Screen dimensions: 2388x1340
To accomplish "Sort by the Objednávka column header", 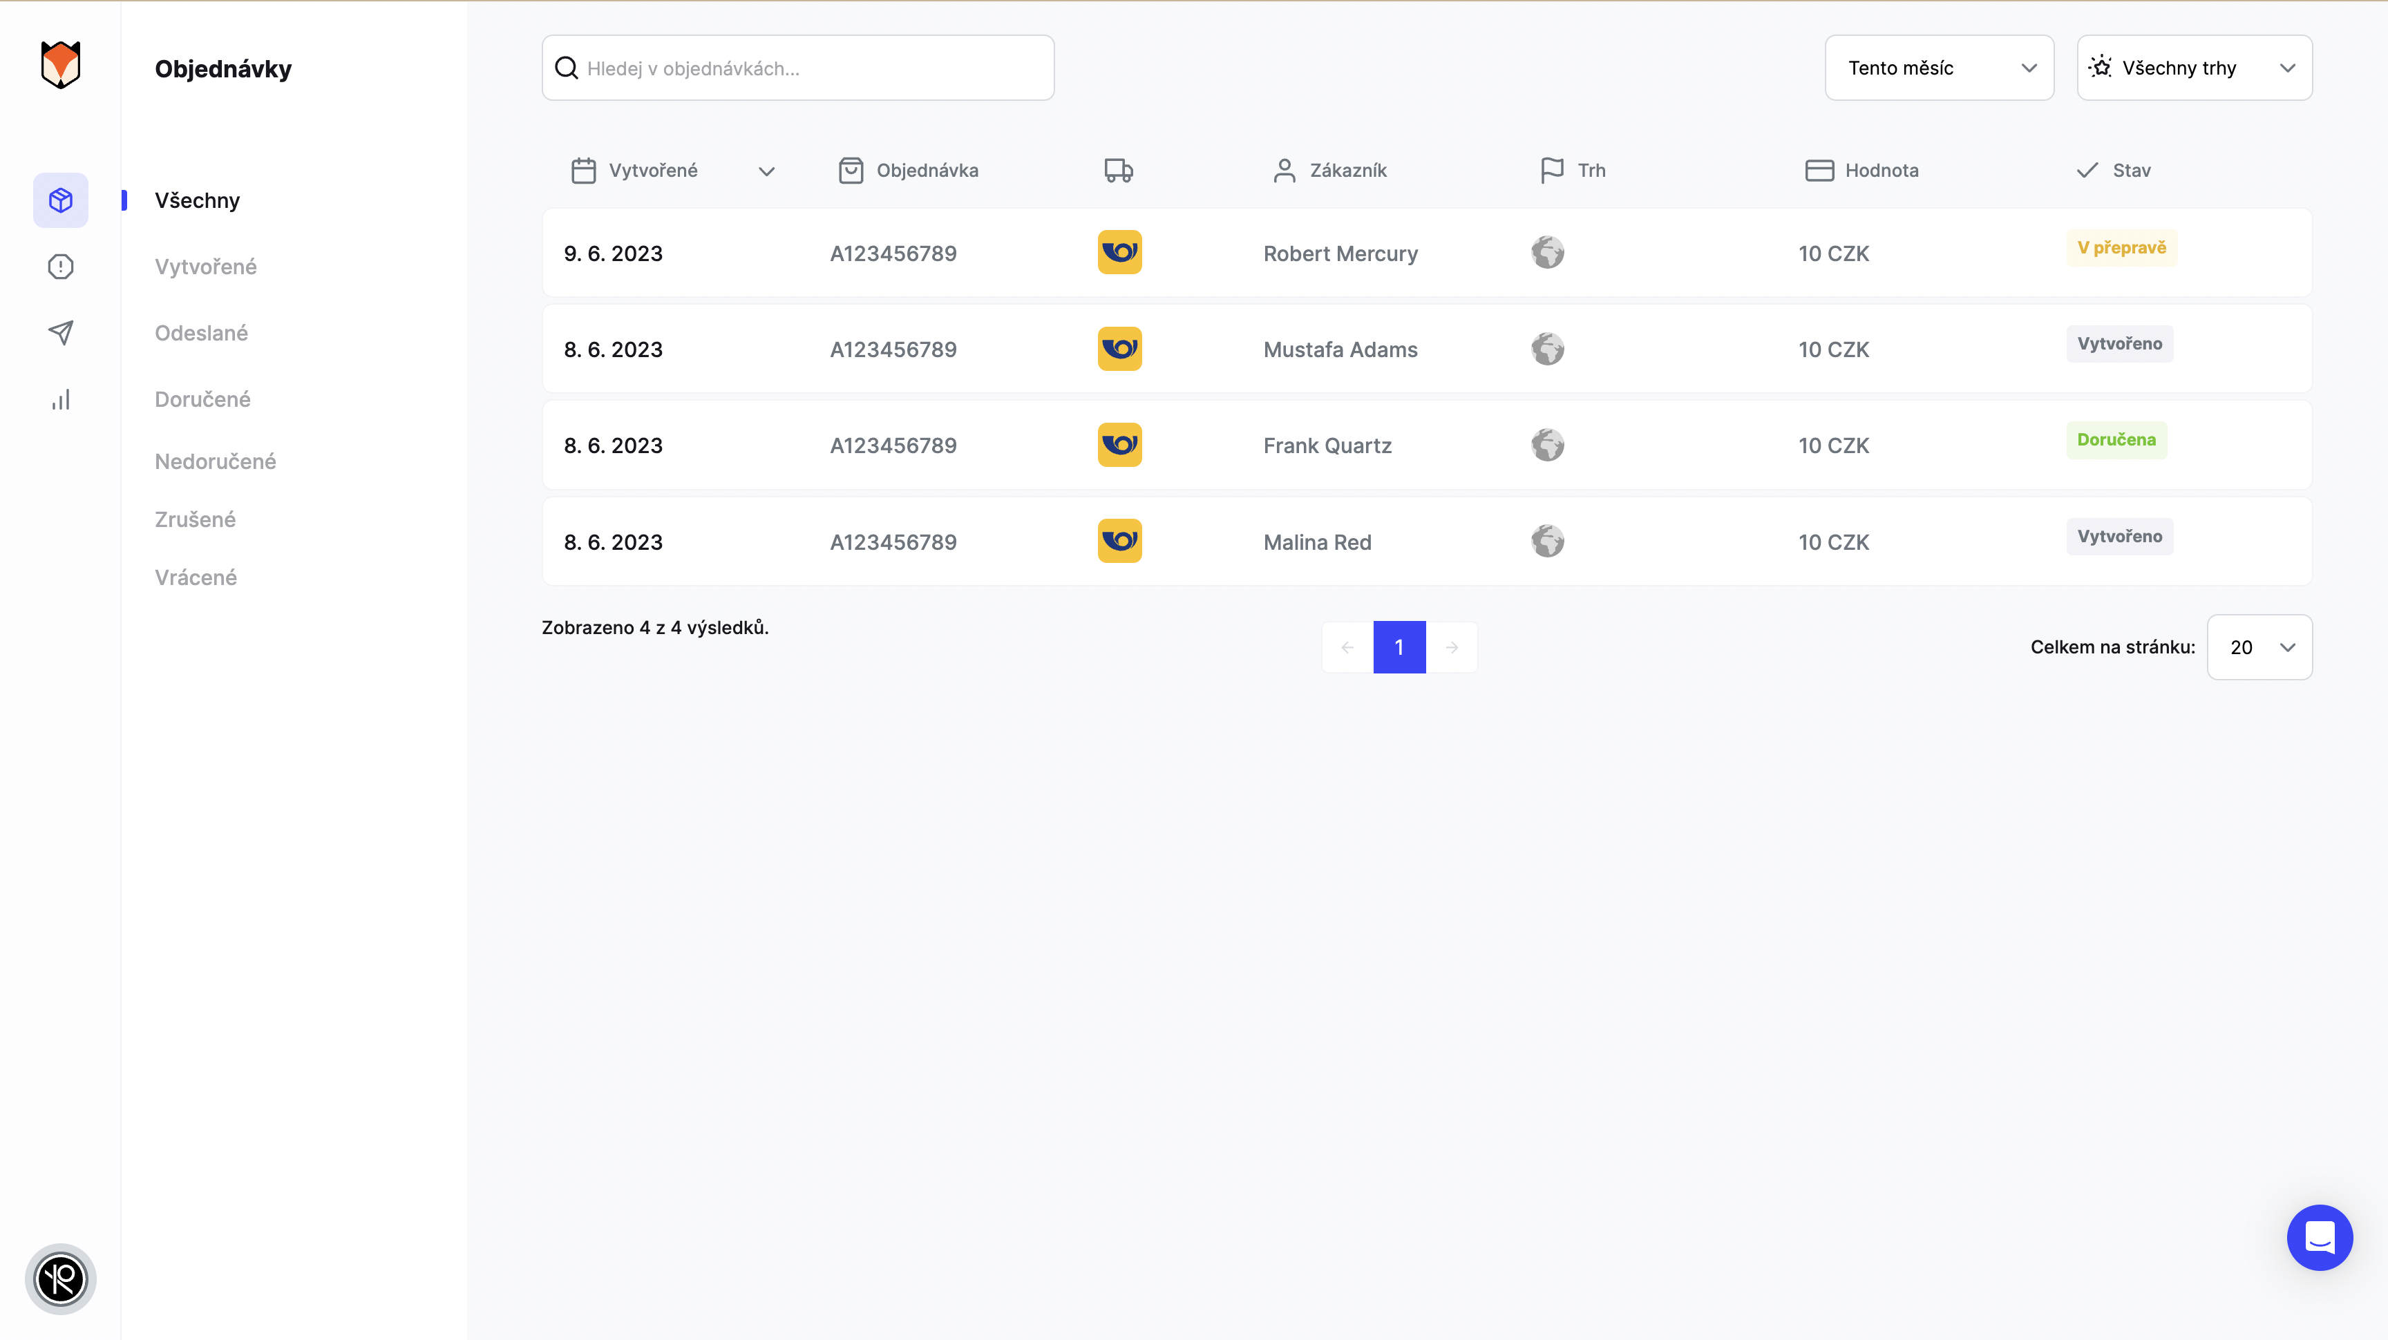I will [x=927, y=171].
